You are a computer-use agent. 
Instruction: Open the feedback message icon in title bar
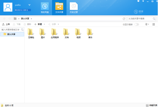click(x=138, y=1)
